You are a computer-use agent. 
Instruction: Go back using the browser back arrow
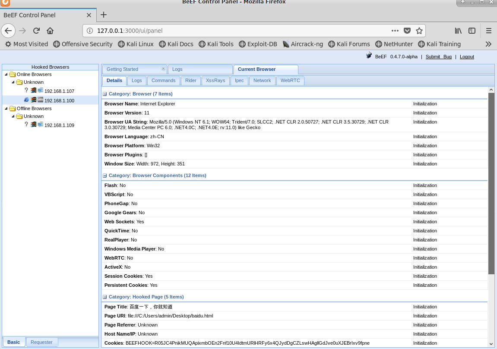[x=8, y=31]
